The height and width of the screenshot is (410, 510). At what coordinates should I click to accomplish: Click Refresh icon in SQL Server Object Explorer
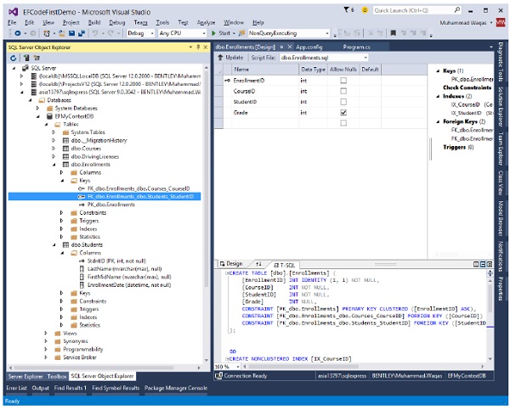pyautogui.click(x=14, y=58)
